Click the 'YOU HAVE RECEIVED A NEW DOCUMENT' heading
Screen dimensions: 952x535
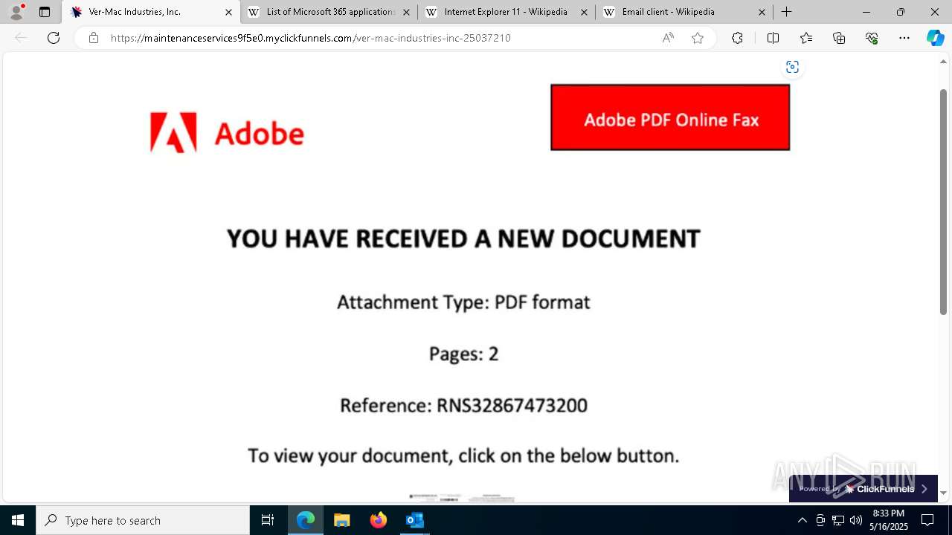[463, 239]
